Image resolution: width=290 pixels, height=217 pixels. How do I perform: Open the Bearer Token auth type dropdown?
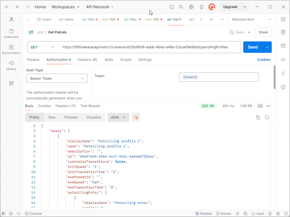click(56, 79)
